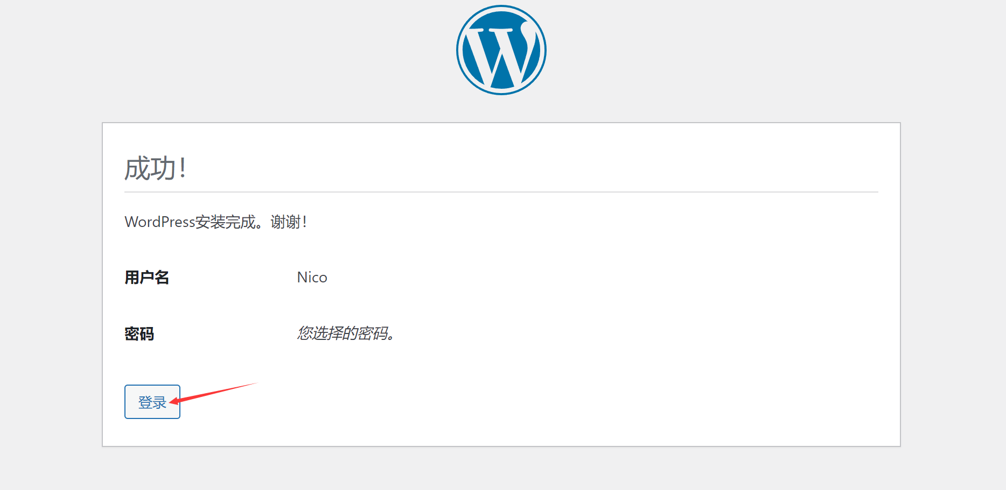The width and height of the screenshot is (1006, 490).
Task: Click the 密码 label
Action: [x=139, y=334]
